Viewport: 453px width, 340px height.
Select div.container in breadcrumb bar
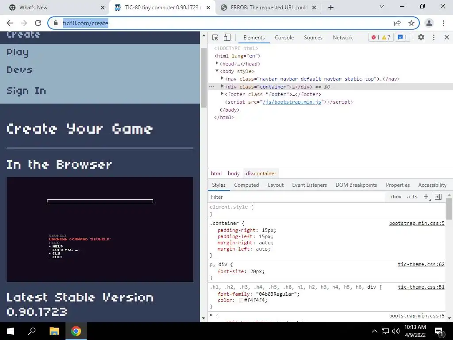pyautogui.click(x=261, y=174)
